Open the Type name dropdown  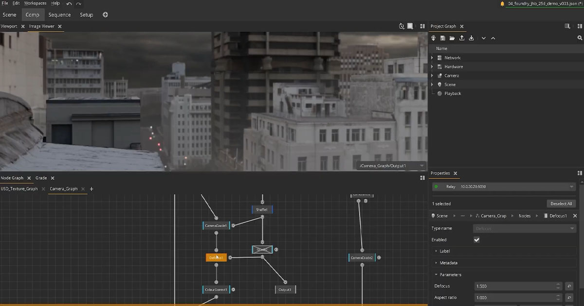[524, 228]
